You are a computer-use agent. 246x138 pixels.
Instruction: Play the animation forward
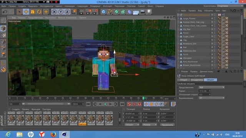pos(105,104)
